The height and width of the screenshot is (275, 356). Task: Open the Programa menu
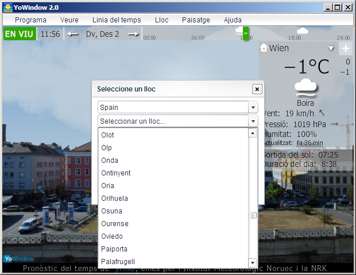[x=30, y=20]
